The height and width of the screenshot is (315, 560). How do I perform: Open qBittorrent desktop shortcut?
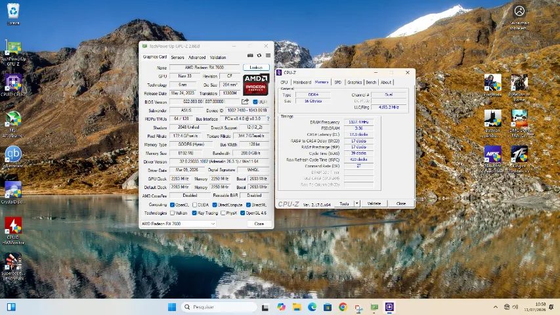click(x=13, y=157)
